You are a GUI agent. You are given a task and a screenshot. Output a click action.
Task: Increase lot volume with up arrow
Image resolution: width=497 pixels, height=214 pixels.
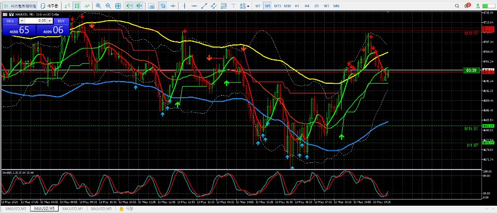tap(50, 21)
